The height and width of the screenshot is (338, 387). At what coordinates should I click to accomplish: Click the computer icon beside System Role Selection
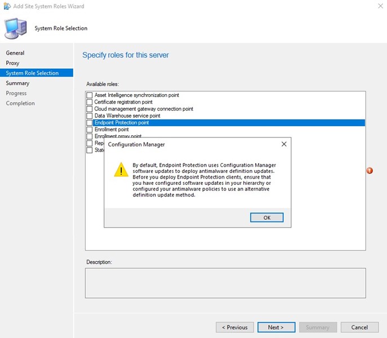(x=16, y=28)
